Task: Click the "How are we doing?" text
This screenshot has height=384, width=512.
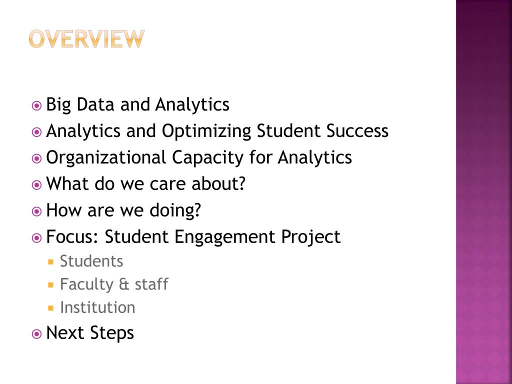Action: click(123, 210)
